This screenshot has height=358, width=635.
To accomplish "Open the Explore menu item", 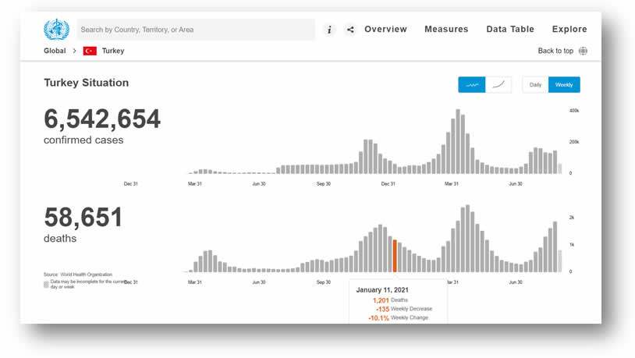I will [569, 29].
